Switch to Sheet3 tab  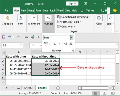click(28, 88)
